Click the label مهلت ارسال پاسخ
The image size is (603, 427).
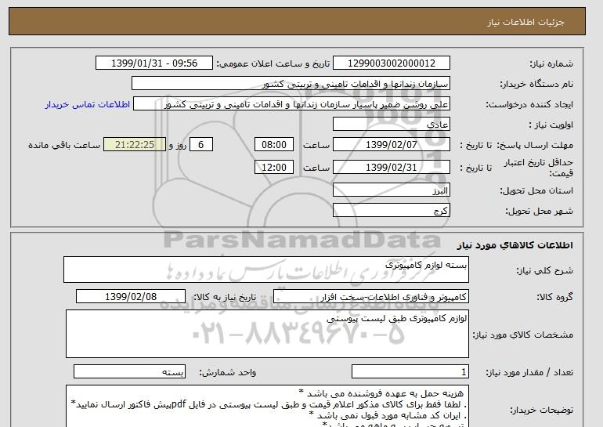click(x=536, y=145)
